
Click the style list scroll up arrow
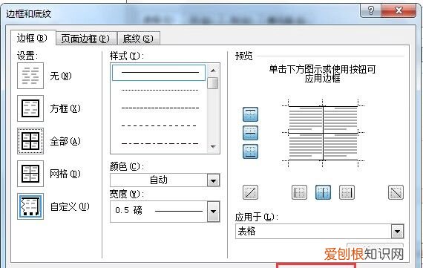[213, 71]
